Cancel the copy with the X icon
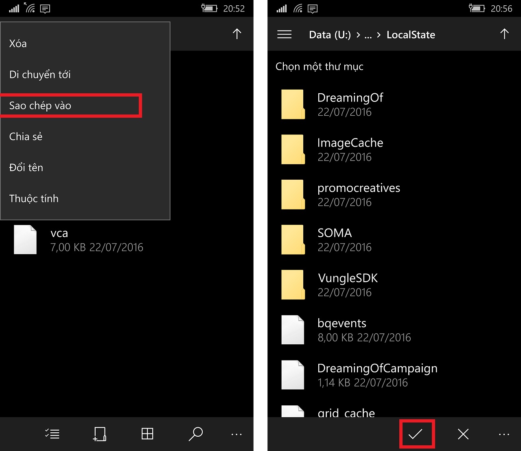521x451 pixels. coord(463,434)
